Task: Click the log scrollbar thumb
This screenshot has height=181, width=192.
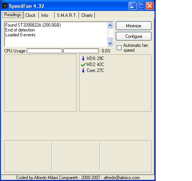Action: click(110, 39)
